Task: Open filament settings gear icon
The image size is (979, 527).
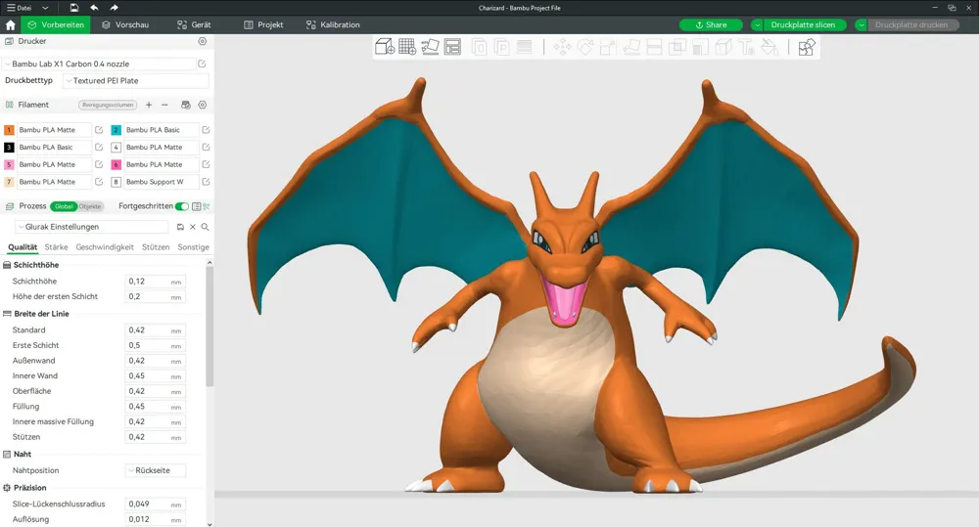Action: pos(203,105)
